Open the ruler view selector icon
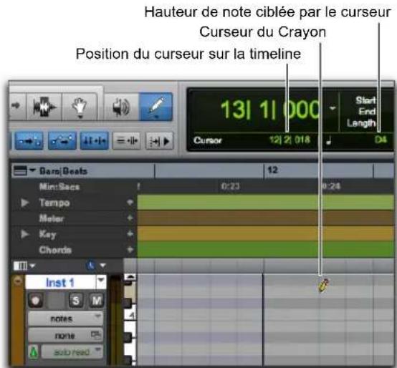 20,170
